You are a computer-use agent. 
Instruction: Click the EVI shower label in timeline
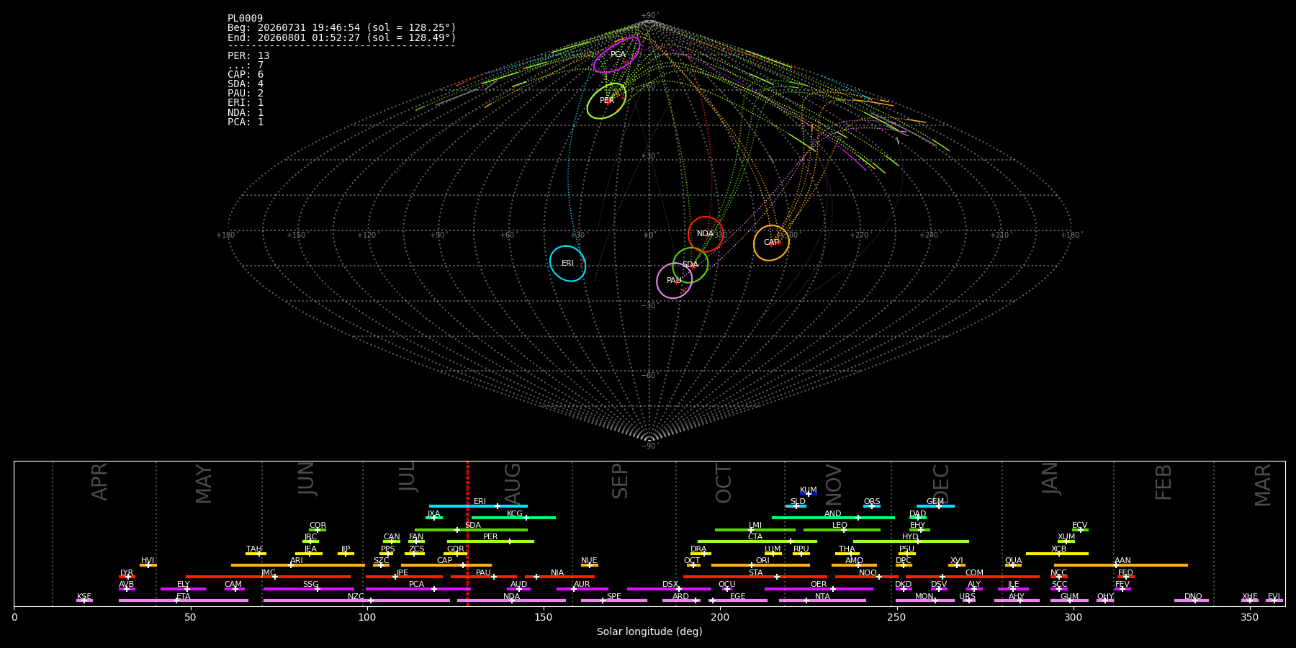[x=1274, y=597]
